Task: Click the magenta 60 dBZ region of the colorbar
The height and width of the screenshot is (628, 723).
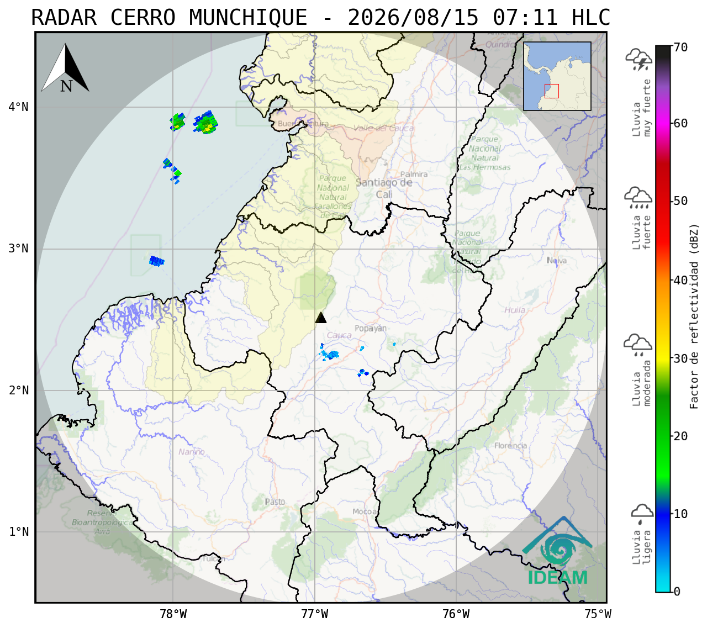Action: [663, 123]
